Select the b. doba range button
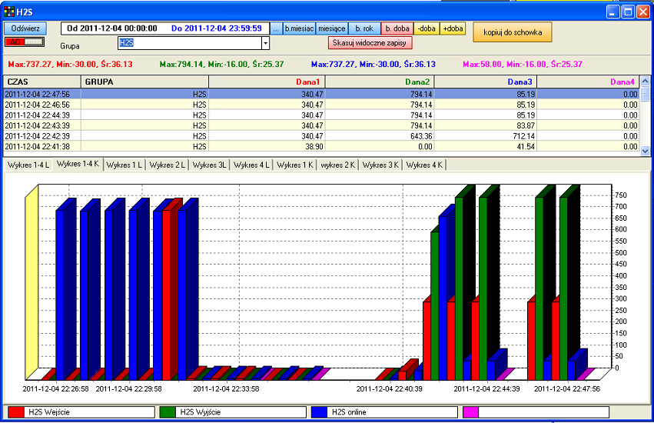Viewport: 654px width, 423px height. [x=397, y=28]
